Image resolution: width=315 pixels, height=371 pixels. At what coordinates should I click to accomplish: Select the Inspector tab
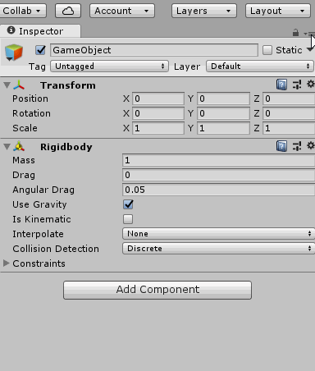point(40,31)
